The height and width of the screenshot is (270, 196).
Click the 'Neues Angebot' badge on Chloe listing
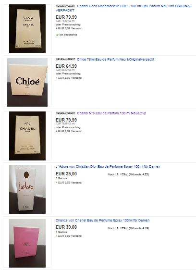65,59
